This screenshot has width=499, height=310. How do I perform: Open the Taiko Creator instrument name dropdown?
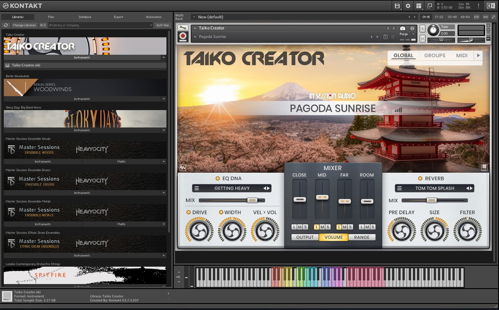195,28
